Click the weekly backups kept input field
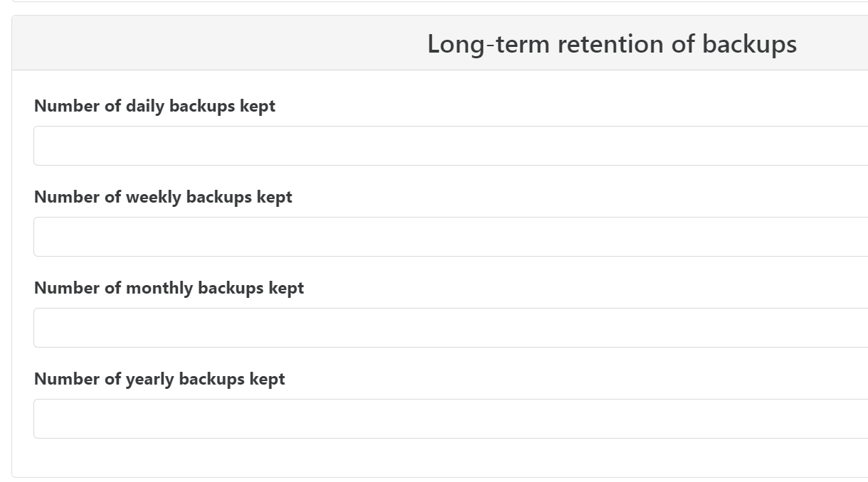This screenshot has width=868, height=482. pos(450,237)
